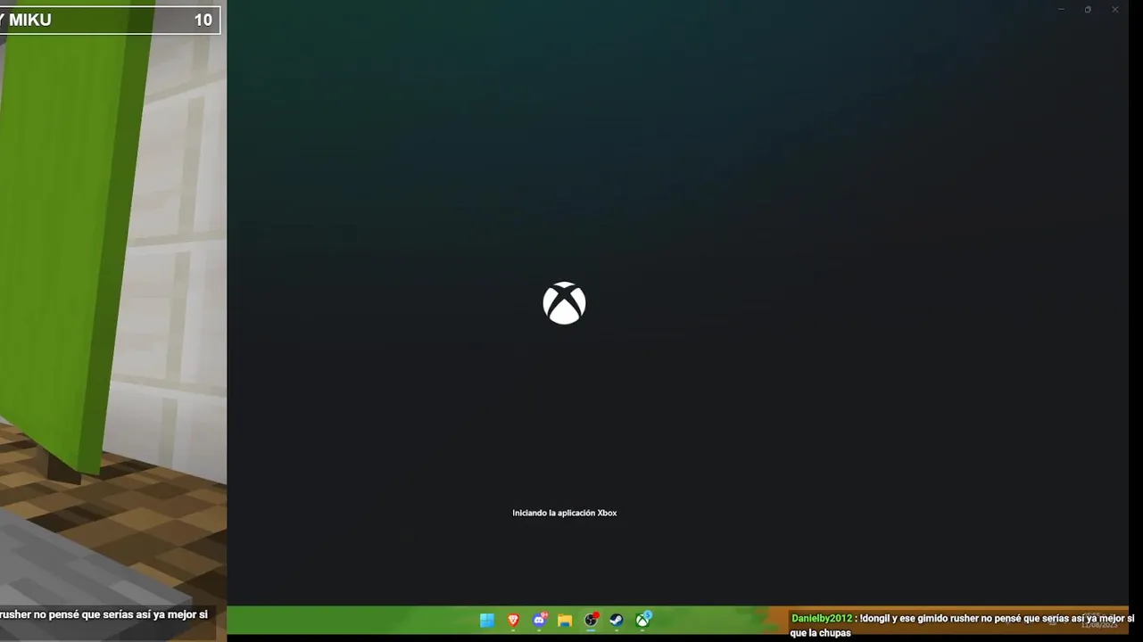Maximize the Xbox app window
The image size is (1143, 642).
pos(1088,9)
